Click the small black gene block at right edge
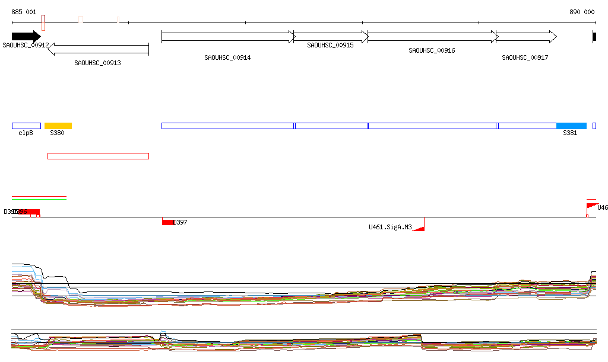The width and height of the screenshot is (608, 362). coord(594,37)
